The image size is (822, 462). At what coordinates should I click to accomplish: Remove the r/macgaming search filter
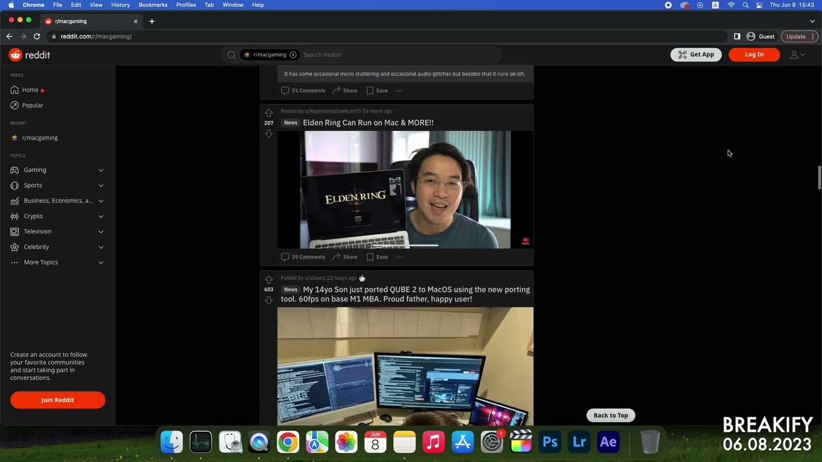[x=293, y=55]
